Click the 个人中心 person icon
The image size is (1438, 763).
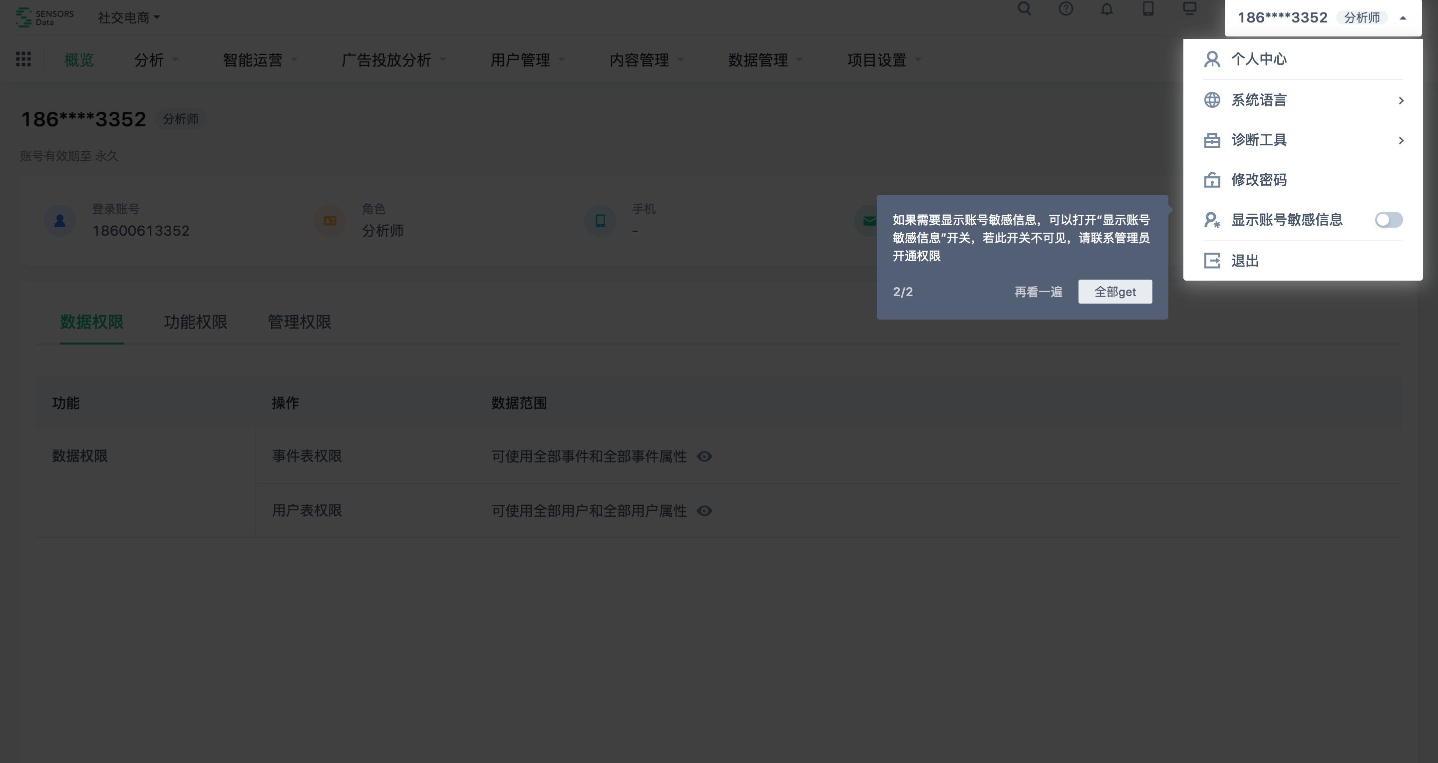[x=1212, y=59]
